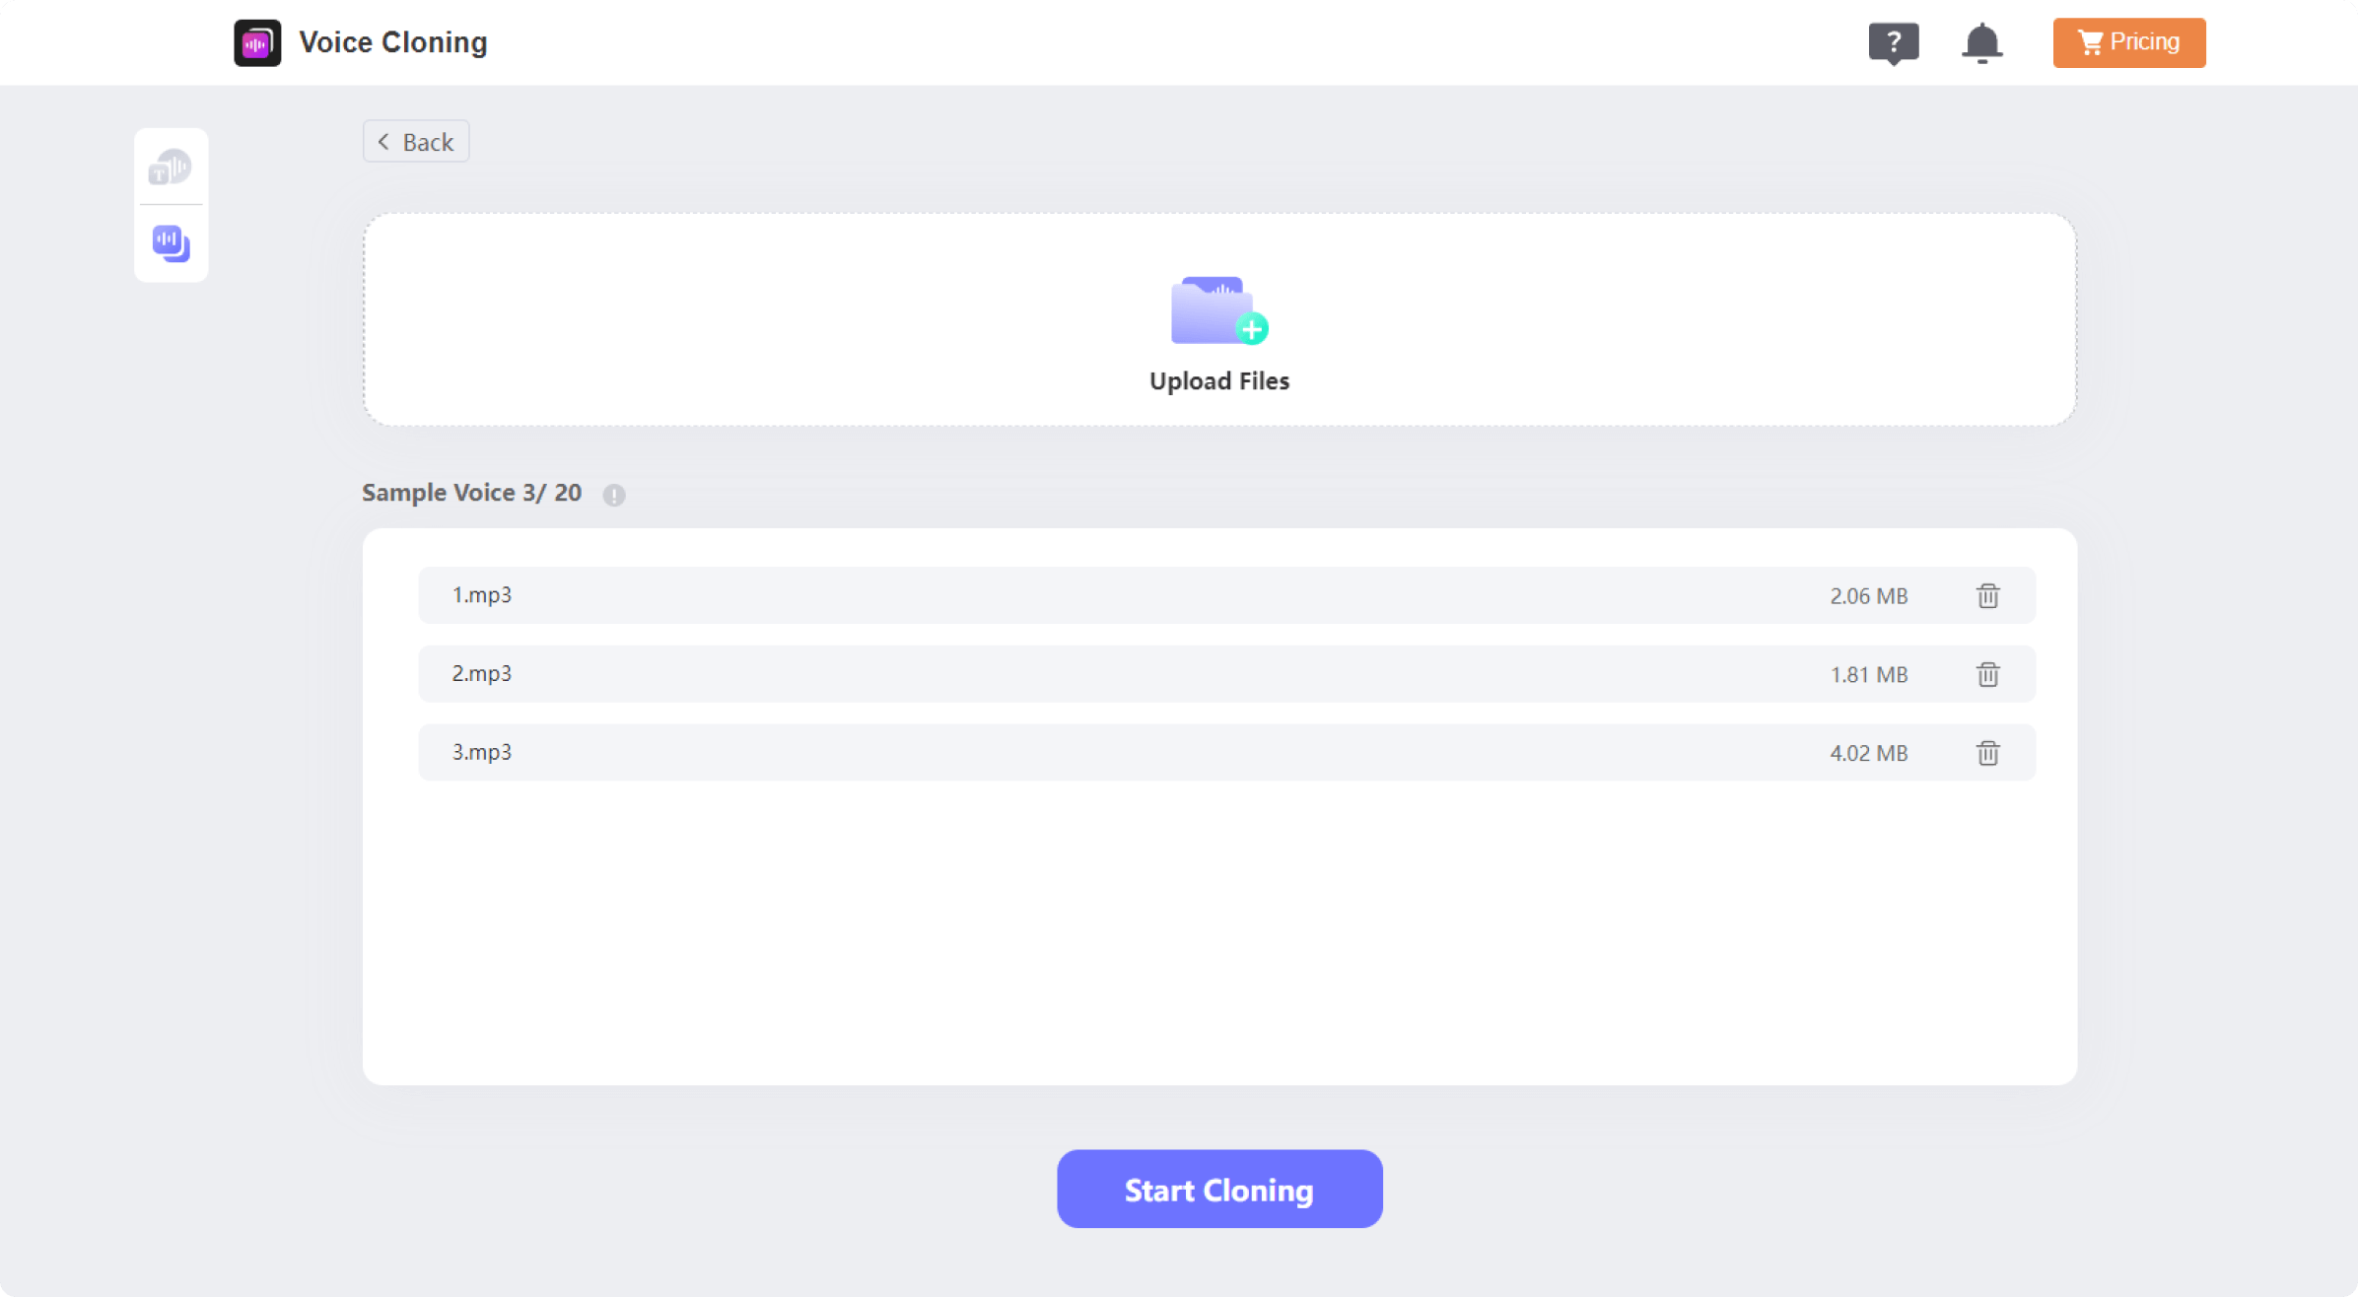Click the Start Cloning button
The image size is (2358, 1297).
click(1219, 1189)
